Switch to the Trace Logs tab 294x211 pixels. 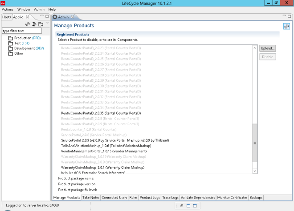pos(171,197)
